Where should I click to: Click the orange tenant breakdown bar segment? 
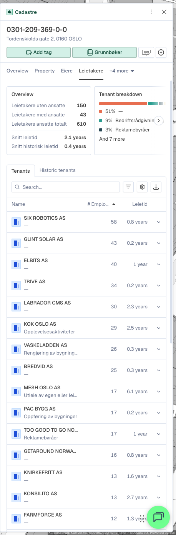tap(123, 104)
